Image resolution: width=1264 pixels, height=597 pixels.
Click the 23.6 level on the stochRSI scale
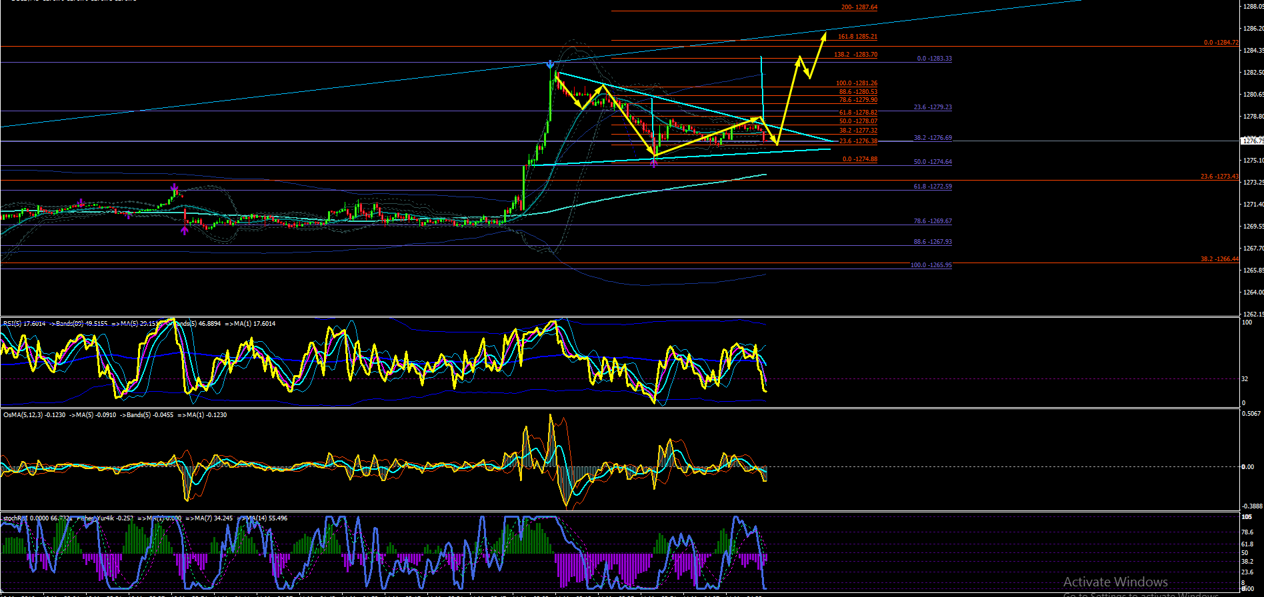1247,572
